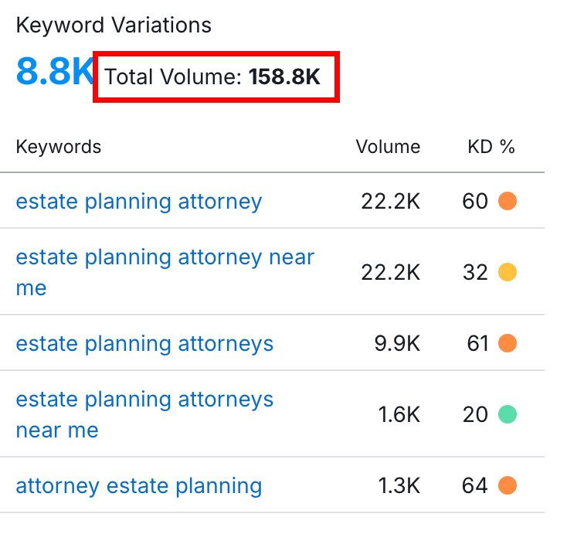The height and width of the screenshot is (541, 567).
Task: Open 'estate planning attorneys near me' link
Action: (x=144, y=414)
